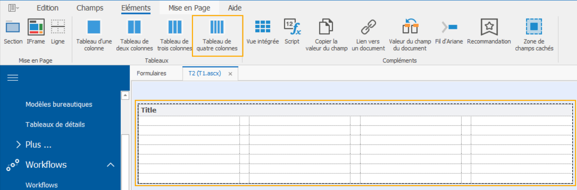Toggle the hamburger sidebar menu
This screenshot has width=577, height=190.
pos(13,77)
